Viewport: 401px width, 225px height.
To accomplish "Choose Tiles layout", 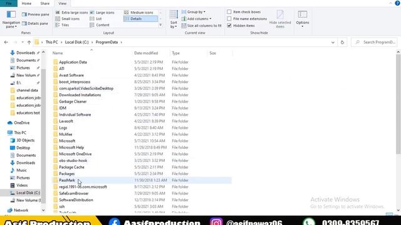I will coord(63,25).
